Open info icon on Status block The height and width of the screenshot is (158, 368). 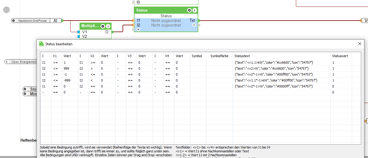click(195, 10)
